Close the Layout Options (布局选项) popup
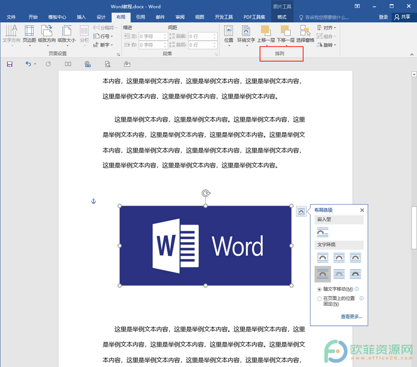This screenshot has height=367, width=417. [x=362, y=210]
